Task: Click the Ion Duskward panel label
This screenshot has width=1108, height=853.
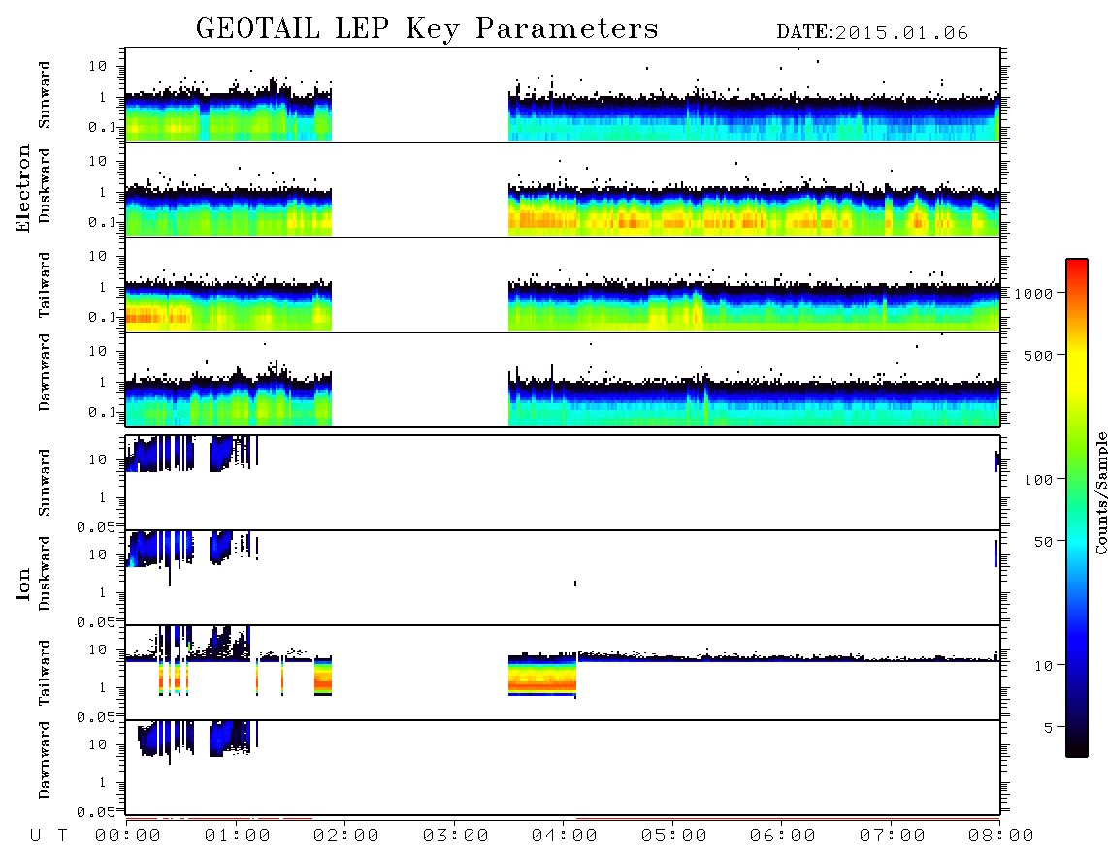Action: point(45,573)
